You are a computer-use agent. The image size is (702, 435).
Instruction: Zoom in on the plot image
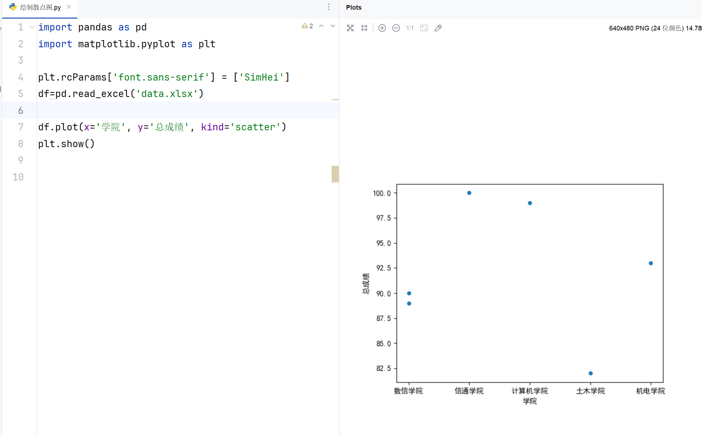click(x=382, y=28)
